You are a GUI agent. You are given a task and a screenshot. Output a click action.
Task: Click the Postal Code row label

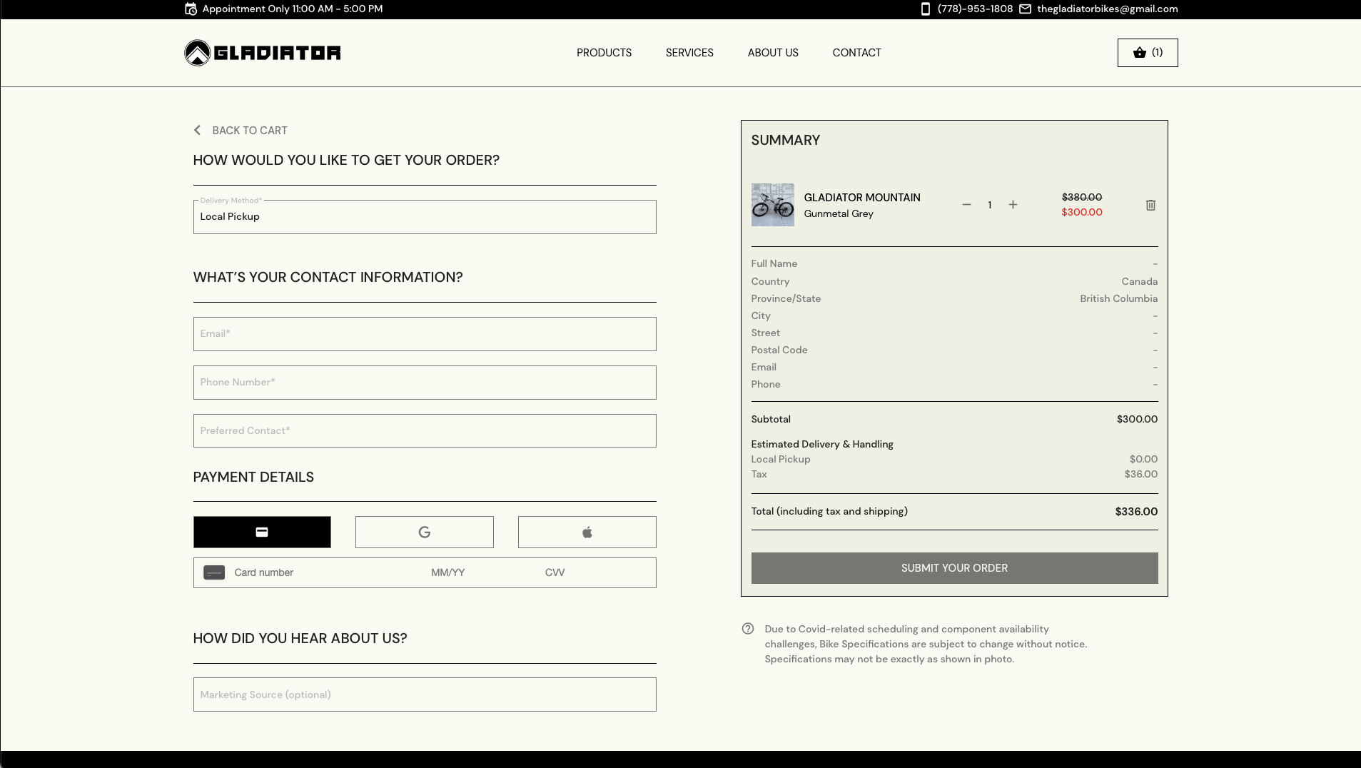779,350
